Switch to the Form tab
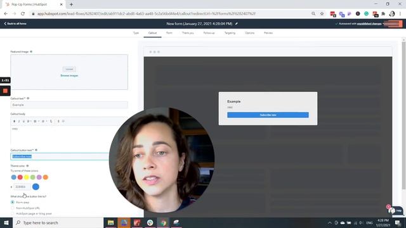This screenshot has height=228, width=406. (x=169, y=33)
